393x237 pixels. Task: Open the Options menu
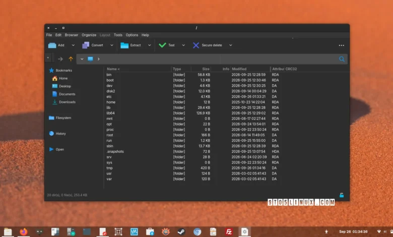[x=132, y=35]
